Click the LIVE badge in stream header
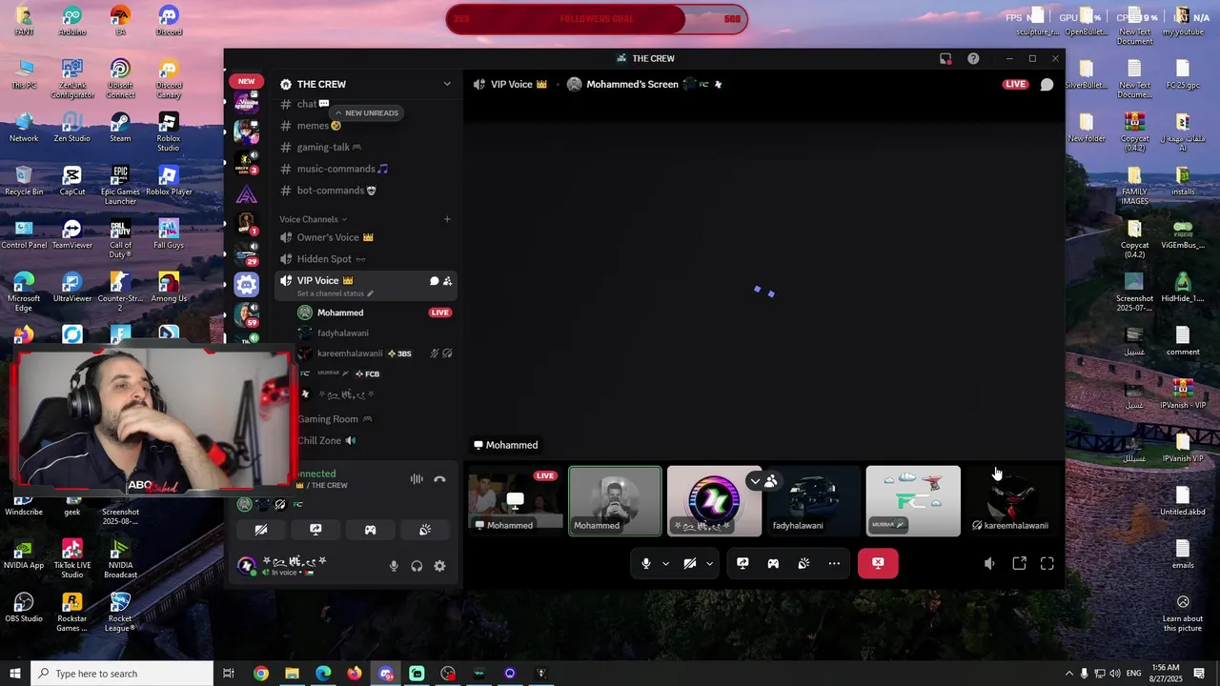 click(x=1015, y=84)
